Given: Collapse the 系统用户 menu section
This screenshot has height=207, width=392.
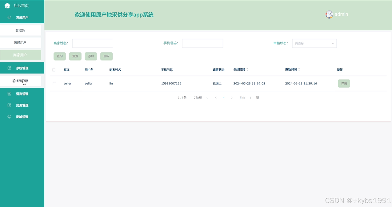Looking at the screenshot, I should pos(22,18).
